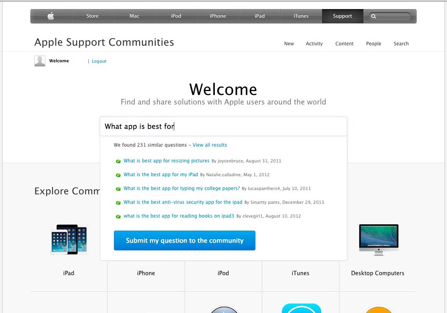Viewport: 447px width, 313px height.
Task: Click the large Welcome heading
Action: click(223, 89)
